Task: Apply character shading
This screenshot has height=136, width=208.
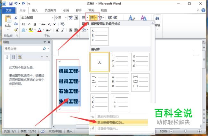Action: click(70, 30)
